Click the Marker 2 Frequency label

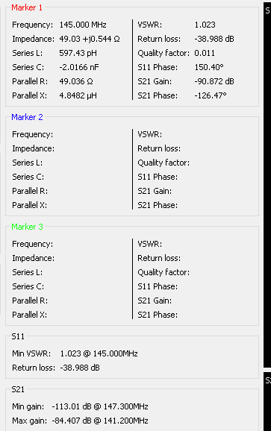tap(32, 134)
